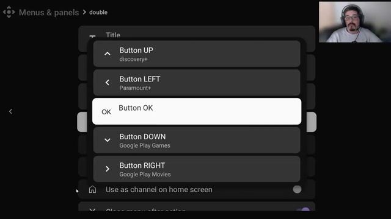Screen dimensions: 391x219
Task: Click the d-pad app logo at top left
Action: [9, 12]
